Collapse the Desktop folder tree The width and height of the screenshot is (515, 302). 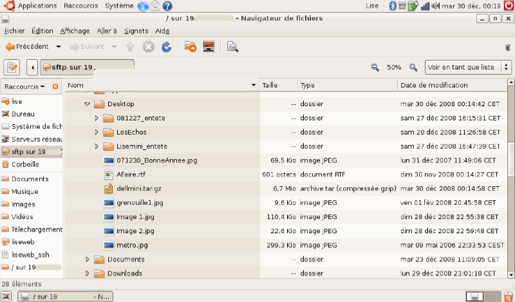point(88,104)
